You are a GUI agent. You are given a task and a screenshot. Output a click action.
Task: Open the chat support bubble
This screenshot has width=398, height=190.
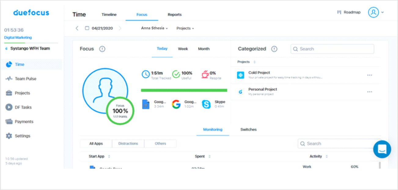point(382,149)
